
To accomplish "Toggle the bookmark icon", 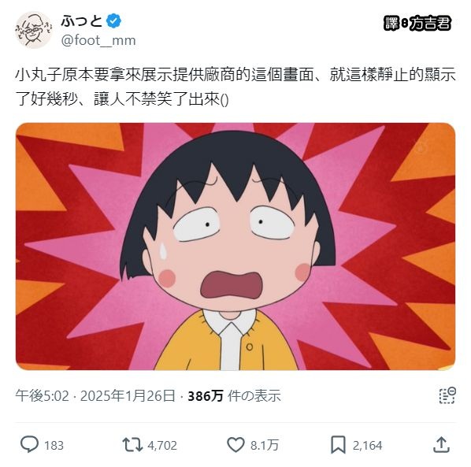I will 338,445.
